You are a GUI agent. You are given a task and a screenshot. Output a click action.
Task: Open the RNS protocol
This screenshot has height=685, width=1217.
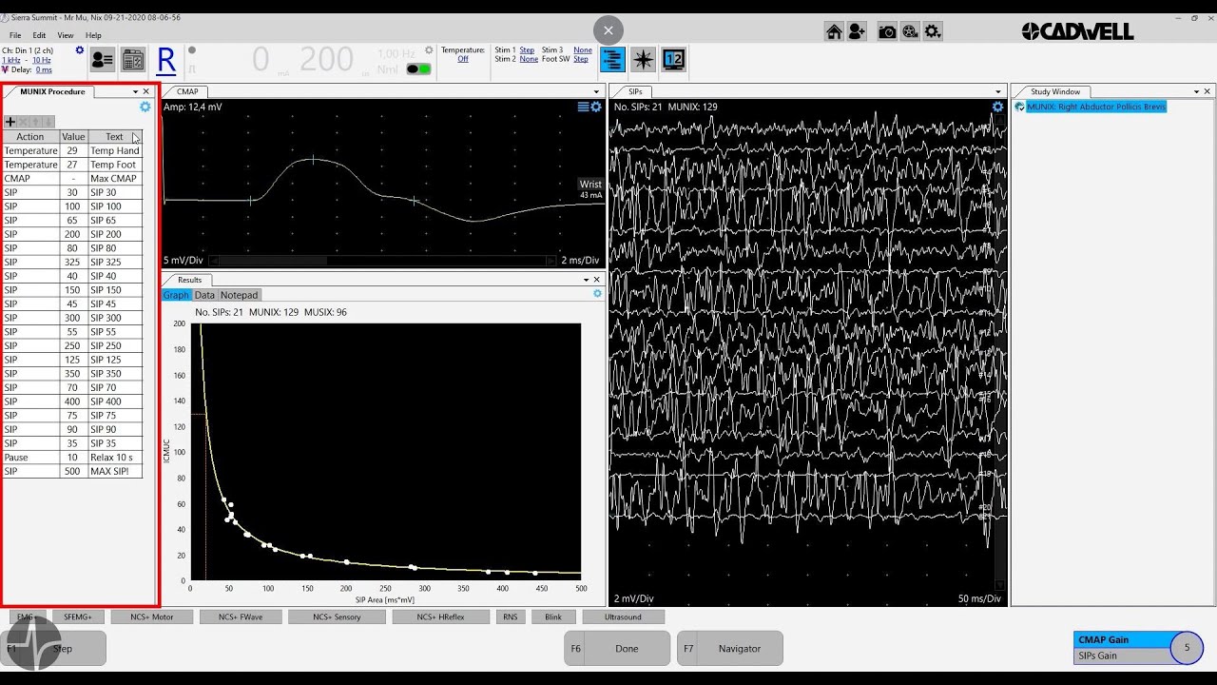(x=511, y=616)
